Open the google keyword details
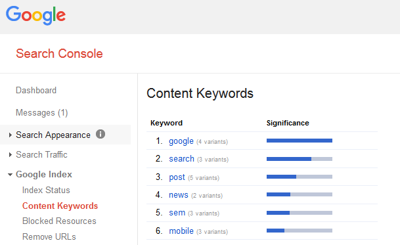Image resolution: width=400 pixels, height=245 pixels. (181, 141)
